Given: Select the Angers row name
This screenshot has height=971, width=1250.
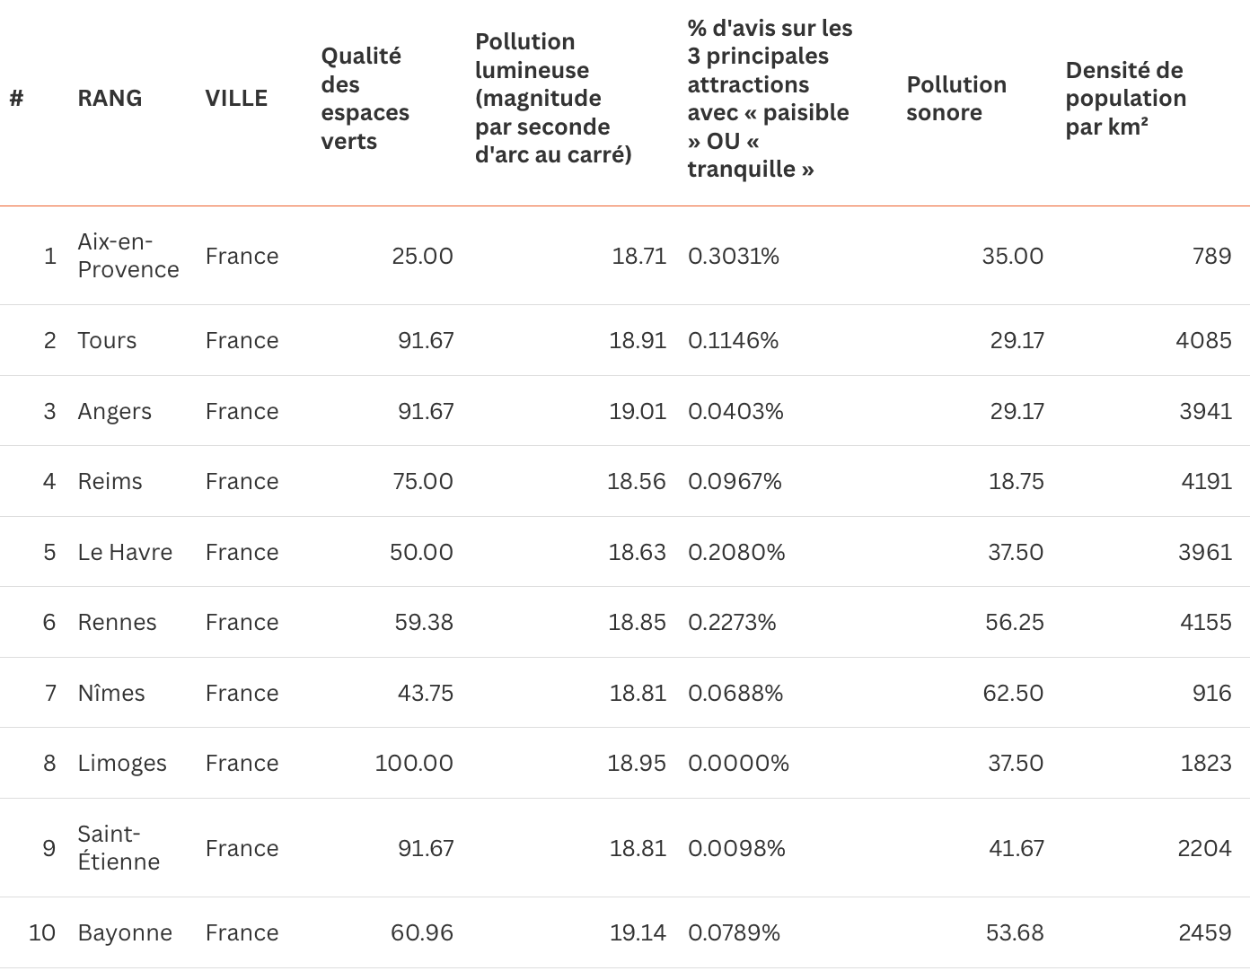Looking at the screenshot, I should pyautogui.click(x=114, y=411).
